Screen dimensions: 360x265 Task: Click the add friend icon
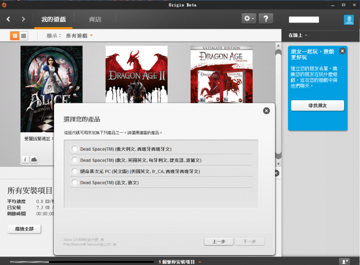(344, 262)
